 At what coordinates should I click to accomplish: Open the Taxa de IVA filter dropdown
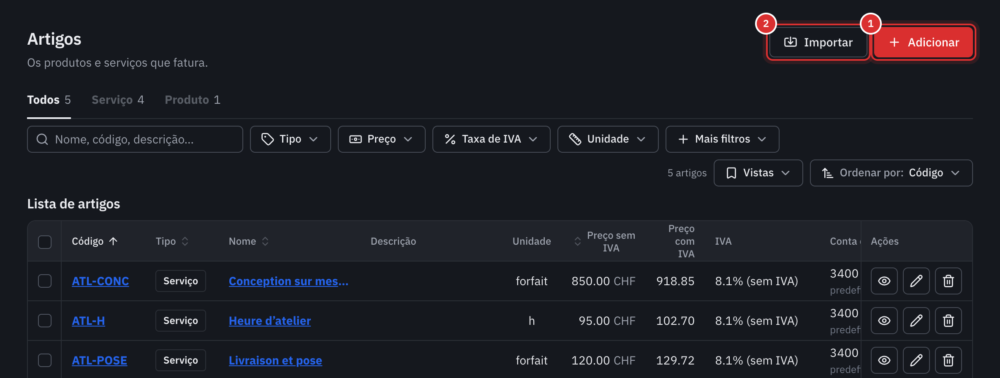[491, 139]
